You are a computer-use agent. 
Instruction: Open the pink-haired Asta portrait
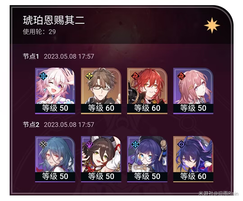click(193, 91)
